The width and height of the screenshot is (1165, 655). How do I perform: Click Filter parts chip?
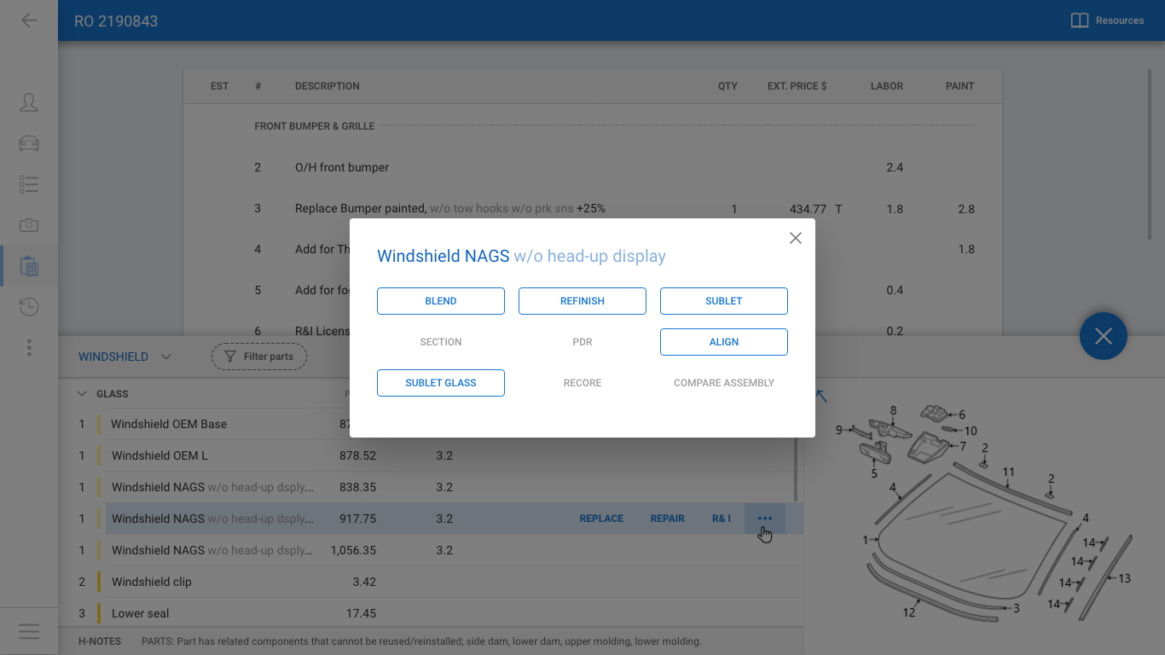point(259,356)
